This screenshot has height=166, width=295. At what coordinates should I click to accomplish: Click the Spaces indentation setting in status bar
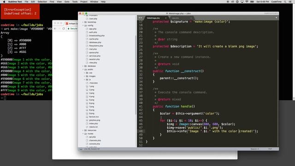[254, 149]
